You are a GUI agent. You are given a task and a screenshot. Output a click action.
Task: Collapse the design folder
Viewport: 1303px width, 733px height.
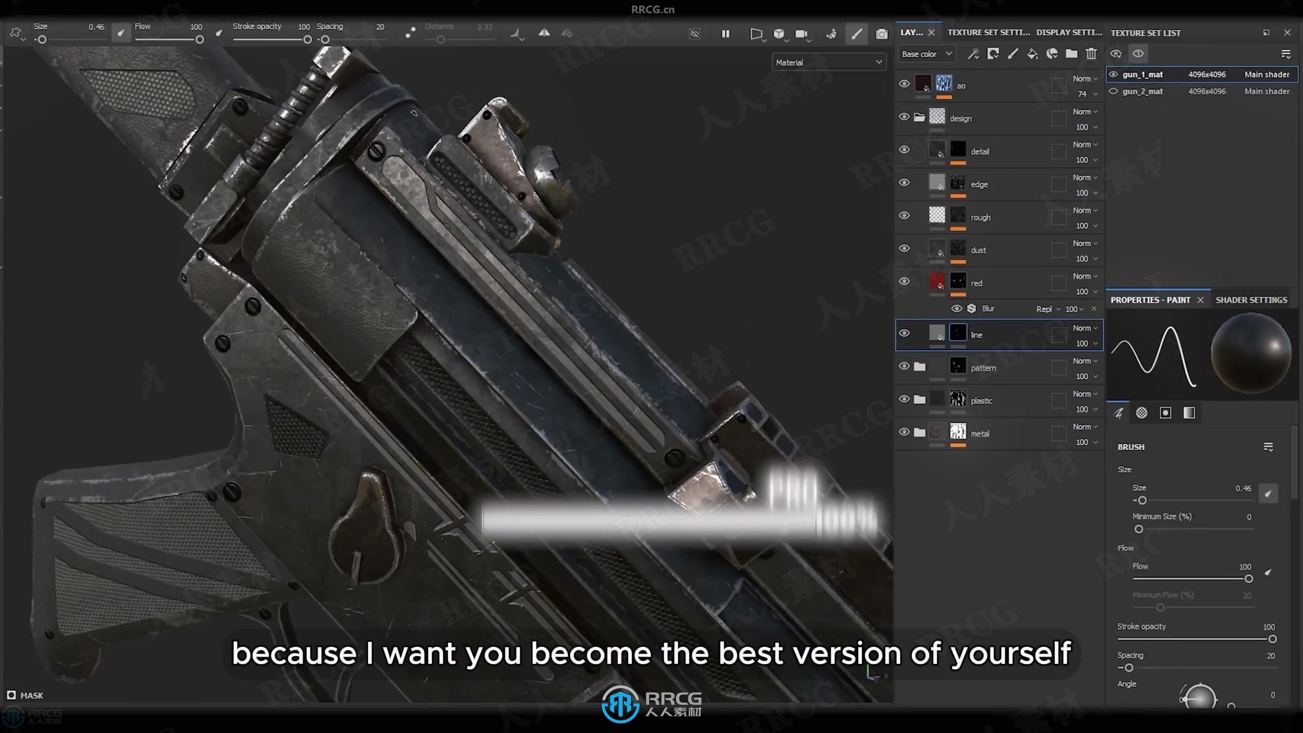919,118
